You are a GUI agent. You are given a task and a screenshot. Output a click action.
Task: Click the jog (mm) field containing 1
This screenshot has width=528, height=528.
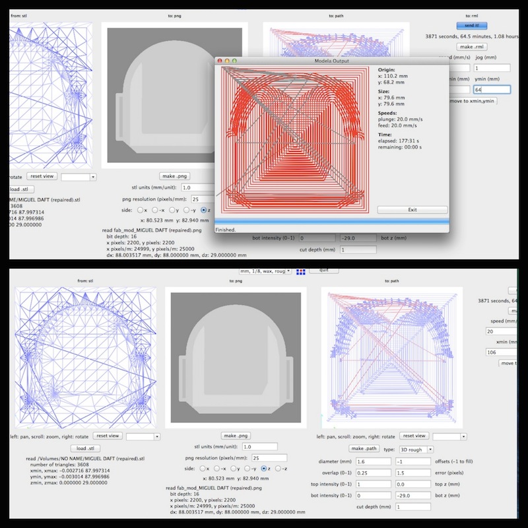(492, 69)
